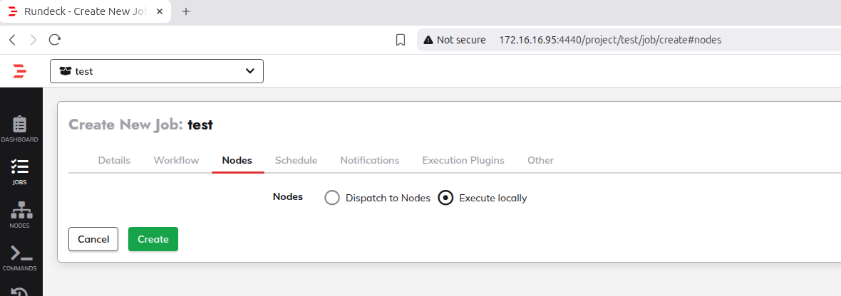841x296 pixels.
Task: Reload the page
Action: click(x=55, y=40)
